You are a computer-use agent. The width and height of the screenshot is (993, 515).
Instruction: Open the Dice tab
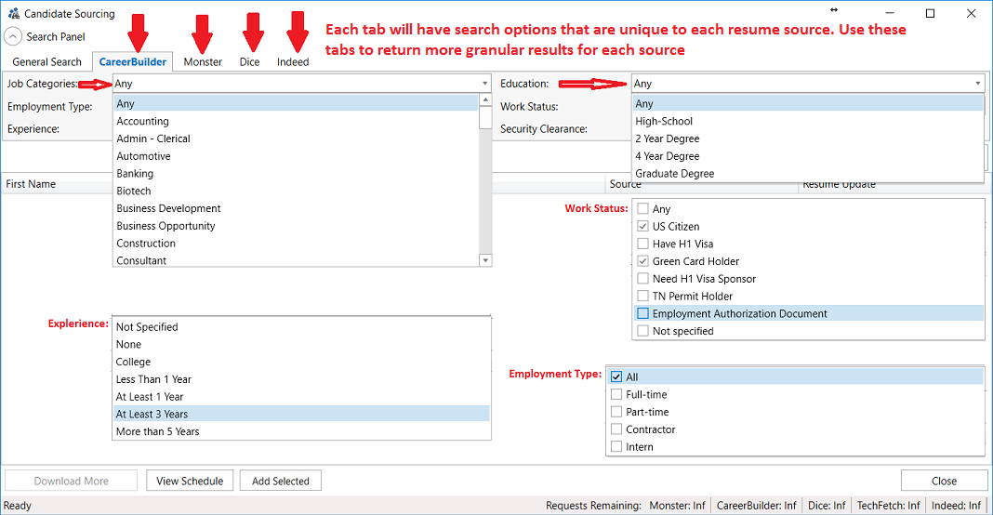(x=249, y=62)
